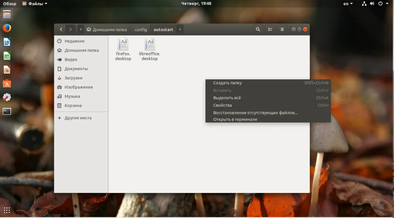Go back with the left arrow button

61,29
